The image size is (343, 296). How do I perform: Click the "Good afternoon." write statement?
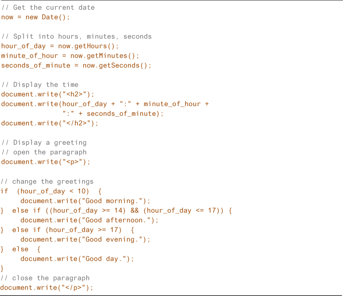89,220
